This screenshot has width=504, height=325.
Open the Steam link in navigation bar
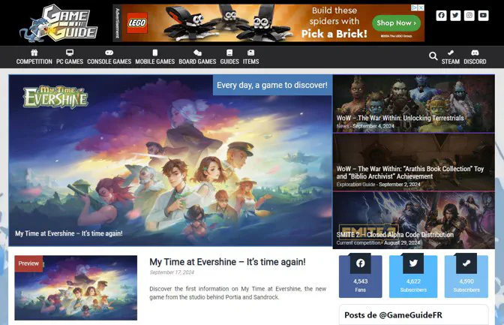(451, 57)
